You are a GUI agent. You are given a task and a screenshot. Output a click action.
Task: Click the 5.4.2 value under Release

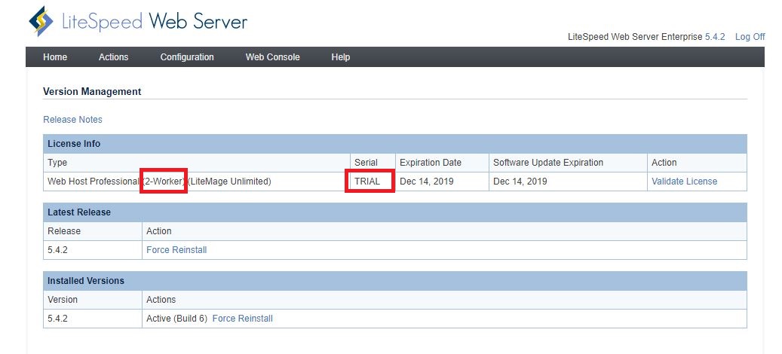click(57, 250)
